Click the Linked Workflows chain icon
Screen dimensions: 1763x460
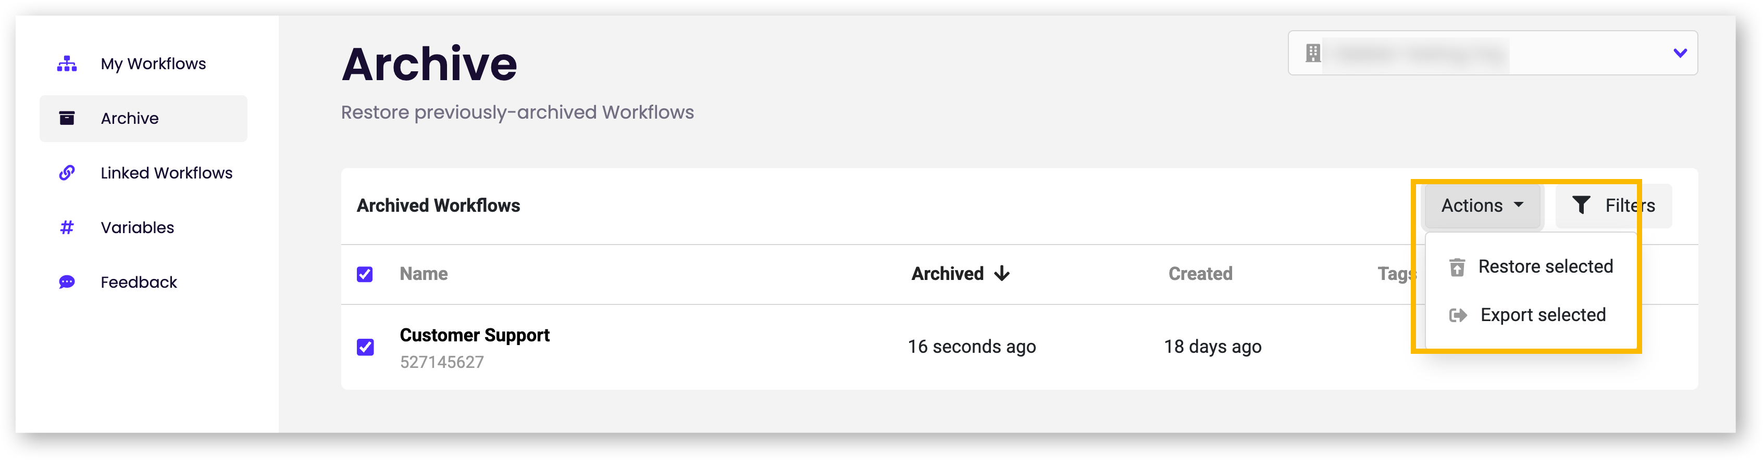[x=66, y=173]
